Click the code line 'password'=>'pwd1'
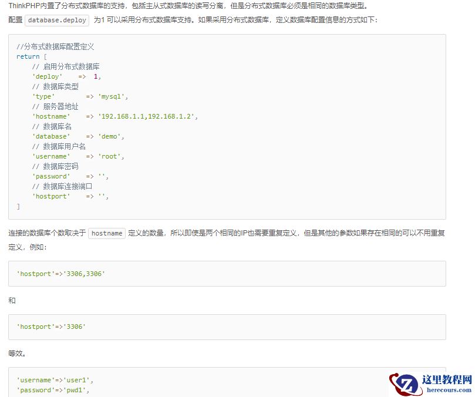The width and height of the screenshot is (475, 397). [53, 391]
